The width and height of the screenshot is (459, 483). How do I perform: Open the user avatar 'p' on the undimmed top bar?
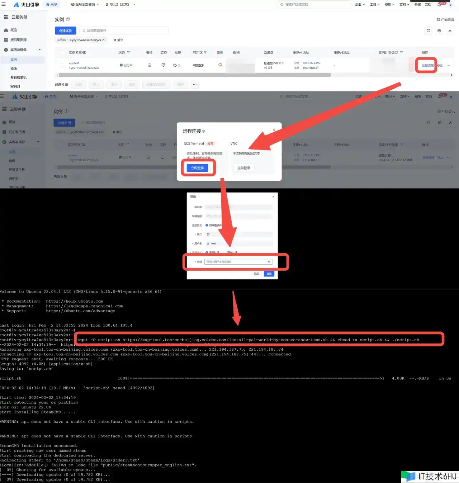(x=450, y=5)
